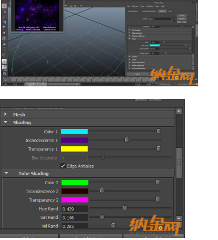The width and height of the screenshot is (218, 240).
Task: Collapse the Glow section
Action: (x=159, y=39)
